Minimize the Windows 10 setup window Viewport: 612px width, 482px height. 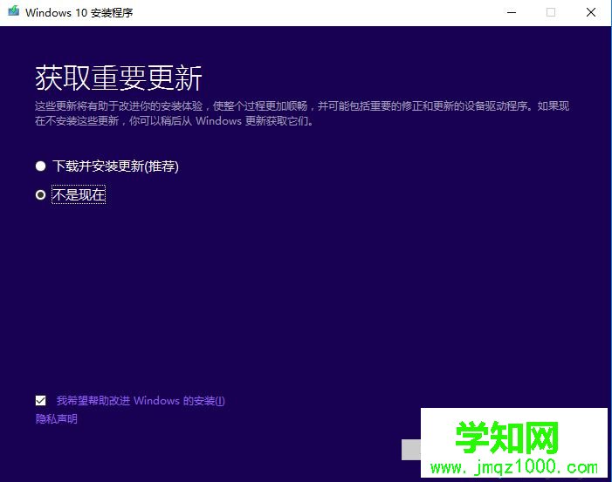[512, 12]
